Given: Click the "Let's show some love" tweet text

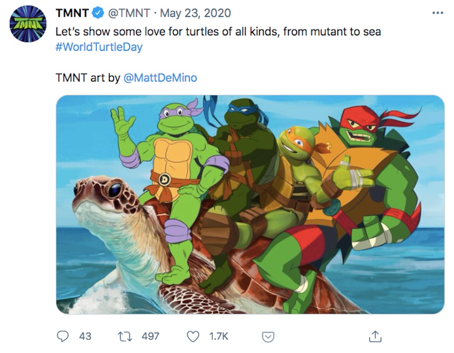Looking at the screenshot, I should 218,31.
